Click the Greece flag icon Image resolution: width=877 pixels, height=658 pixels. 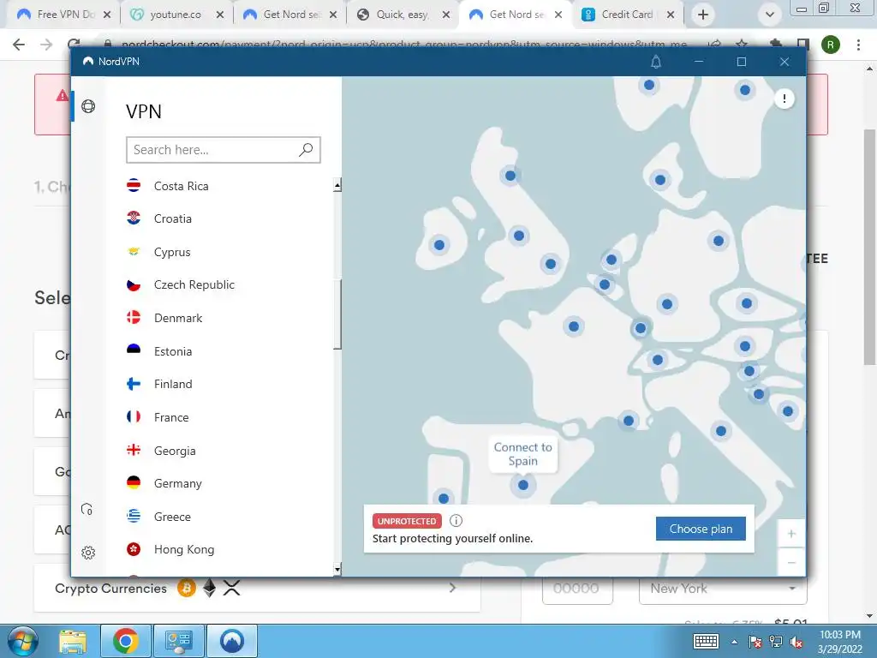[x=134, y=517]
